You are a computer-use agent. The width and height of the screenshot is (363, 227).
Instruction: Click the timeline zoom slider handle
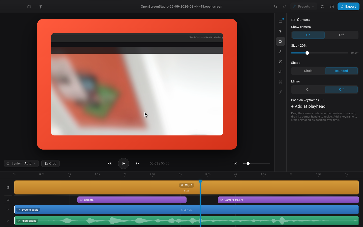pos(248,163)
